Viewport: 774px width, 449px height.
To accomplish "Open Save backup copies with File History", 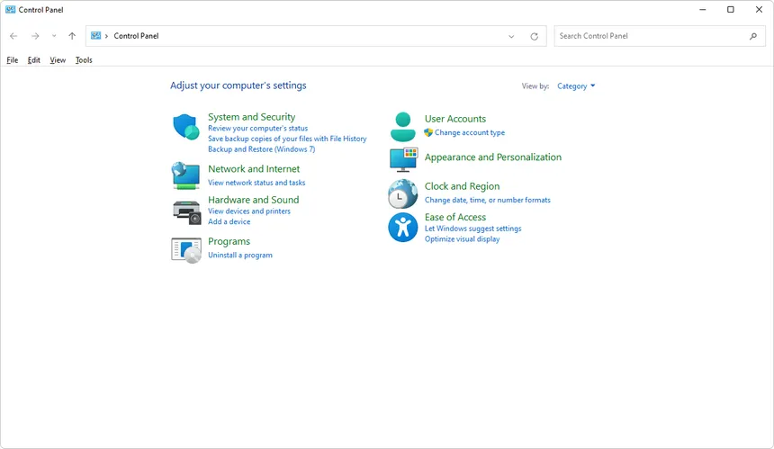I will point(287,139).
